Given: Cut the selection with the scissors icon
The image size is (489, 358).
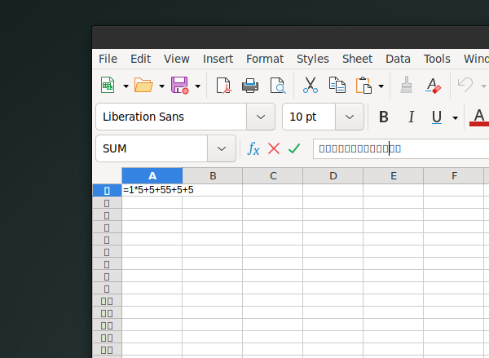Looking at the screenshot, I should pyautogui.click(x=311, y=85).
